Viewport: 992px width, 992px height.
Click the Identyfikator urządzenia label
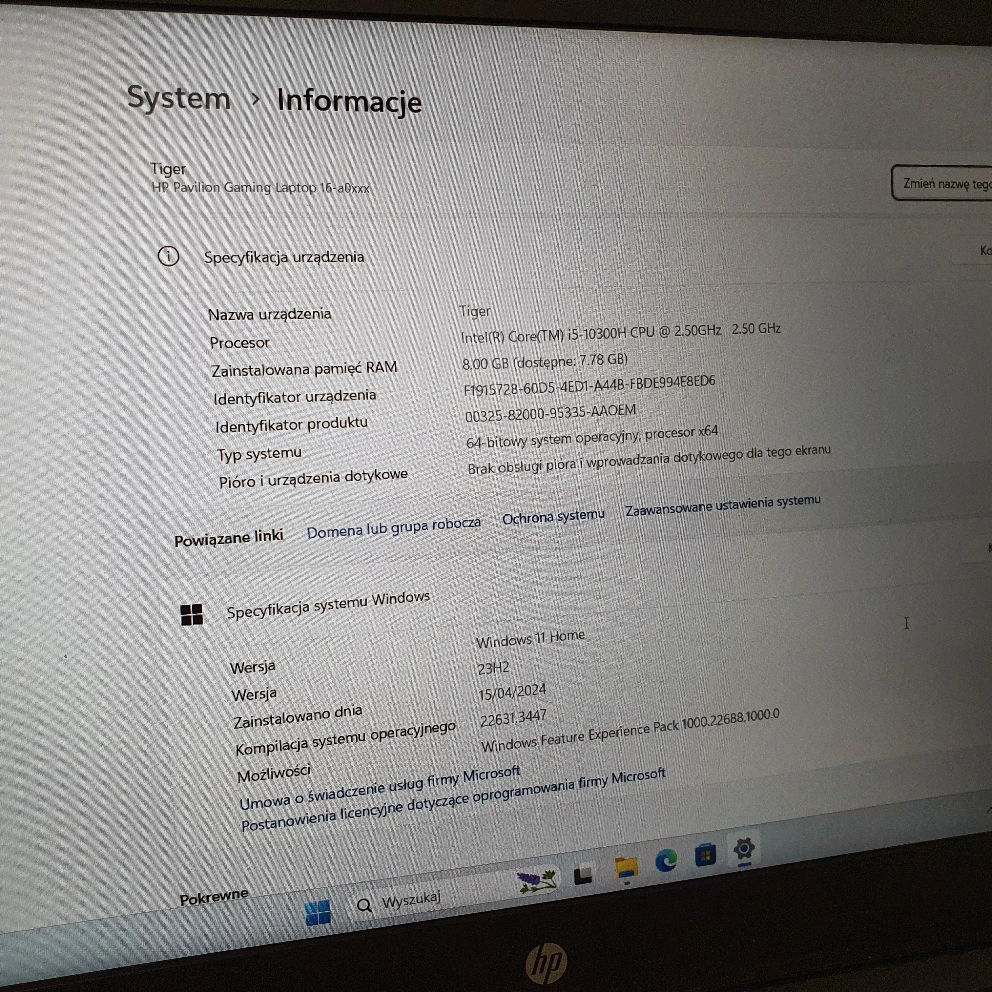coord(295,397)
